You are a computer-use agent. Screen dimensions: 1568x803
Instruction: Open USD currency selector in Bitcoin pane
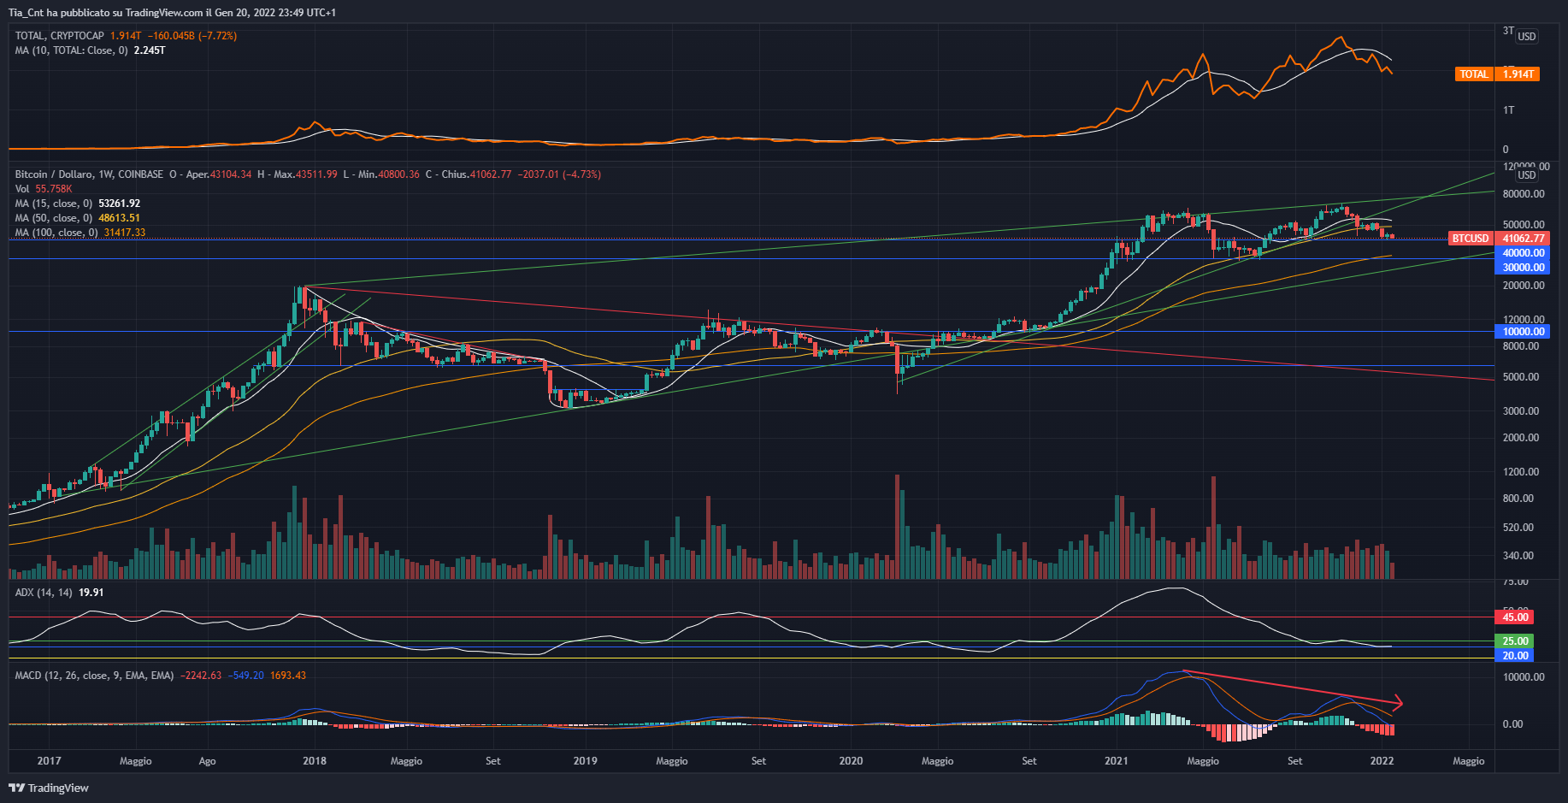(x=1526, y=174)
